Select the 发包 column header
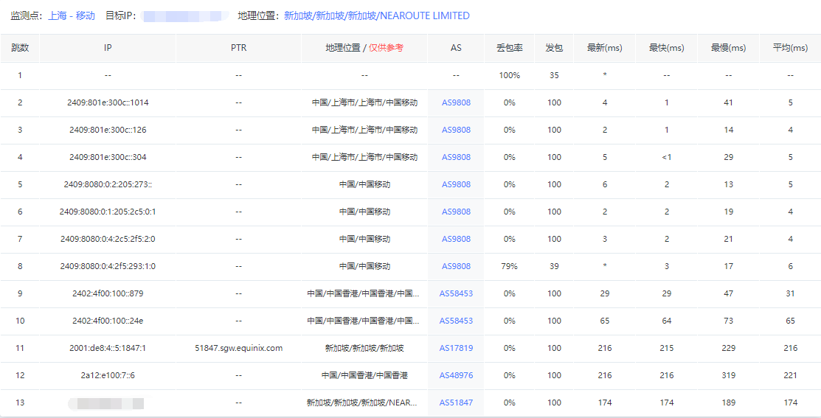Screen dimensions: 821x418 (554, 48)
